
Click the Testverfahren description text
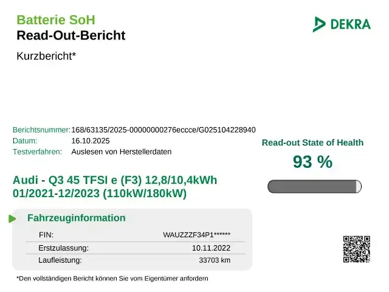click(122, 151)
